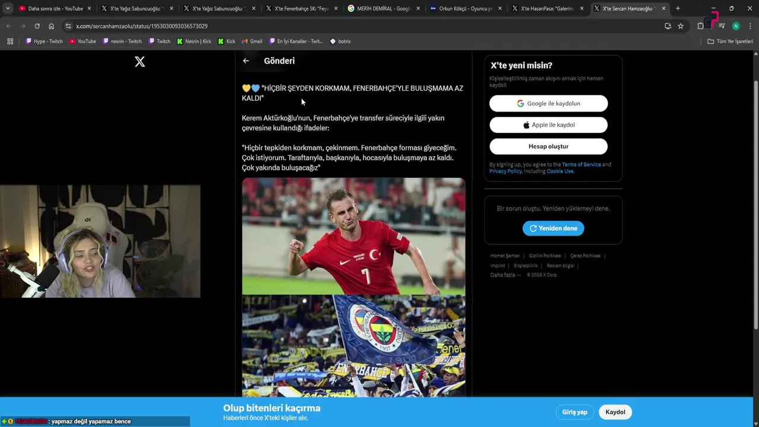Open the YouTube bookmark
The image size is (759, 427).
82,42
